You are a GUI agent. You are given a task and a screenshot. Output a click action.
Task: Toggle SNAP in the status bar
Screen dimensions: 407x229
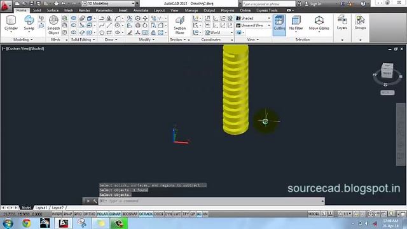point(68,214)
